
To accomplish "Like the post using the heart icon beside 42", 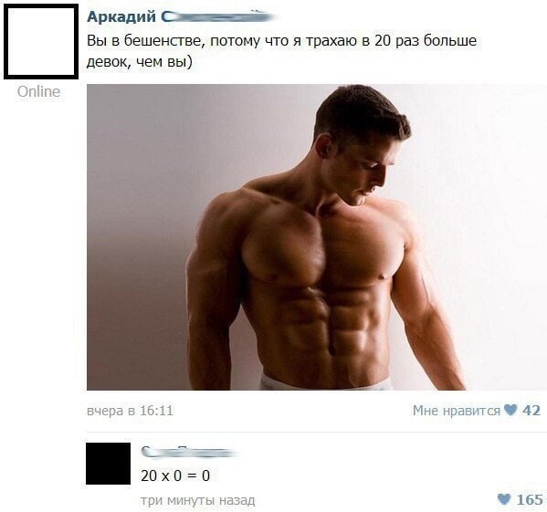I will pyautogui.click(x=510, y=410).
